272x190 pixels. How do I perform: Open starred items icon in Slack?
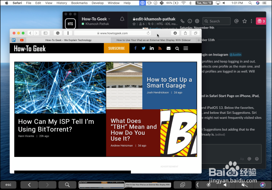point(244,21)
